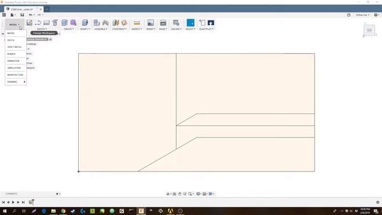The height and width of the screenshot is (215, 382).
Task: Expand the EXACTFLAT menu dropdown
Action: 207,29
